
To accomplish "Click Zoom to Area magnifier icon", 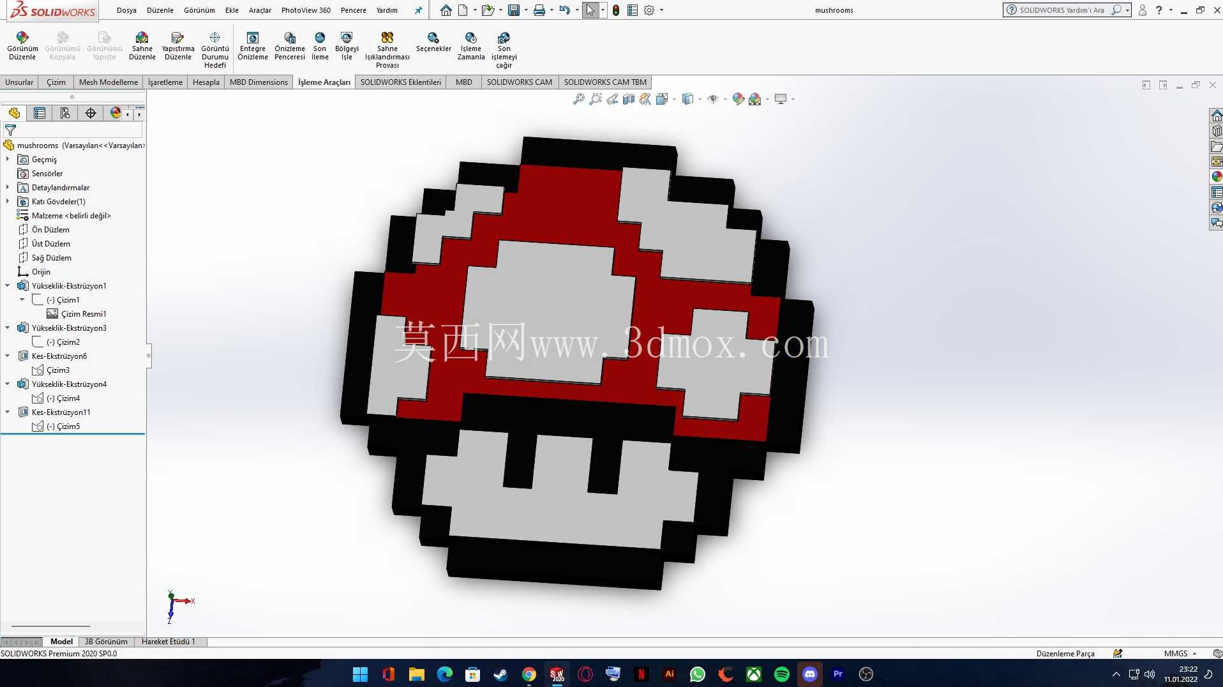I will click(x=595, y=99).
